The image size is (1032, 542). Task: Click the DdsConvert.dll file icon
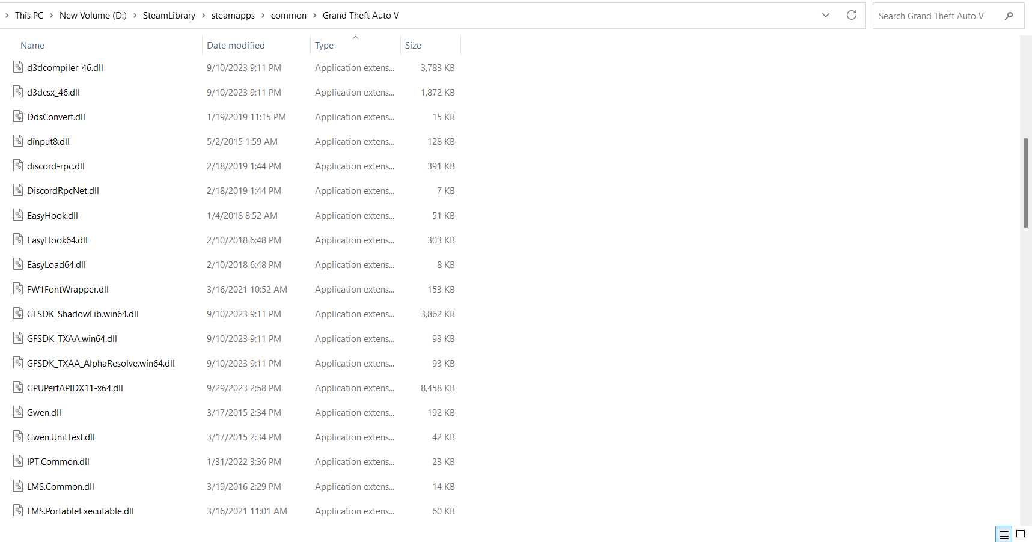click(x=18, y=117)
